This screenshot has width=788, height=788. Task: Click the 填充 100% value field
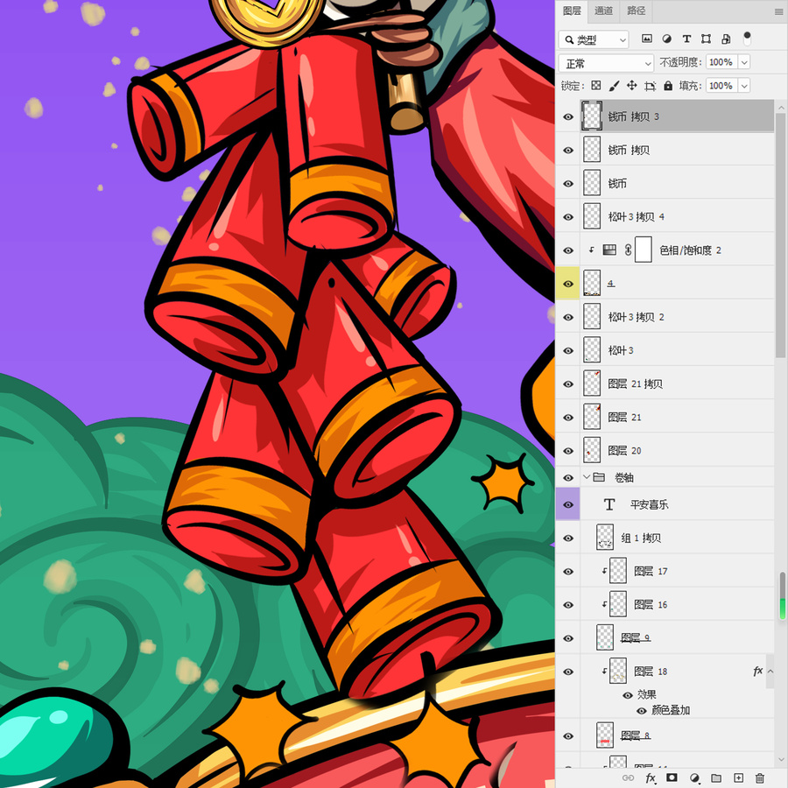(721, 86)
